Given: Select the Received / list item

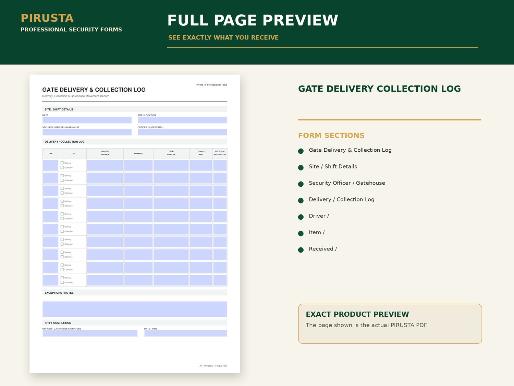Looking at the screenshot, I should click(323, 249).
